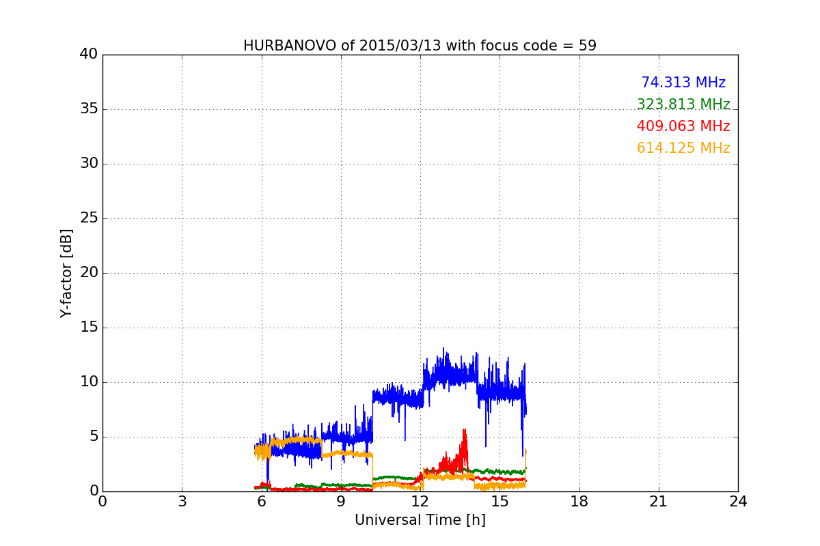Click y-axis tick label 30

click(x=89, y=164)
